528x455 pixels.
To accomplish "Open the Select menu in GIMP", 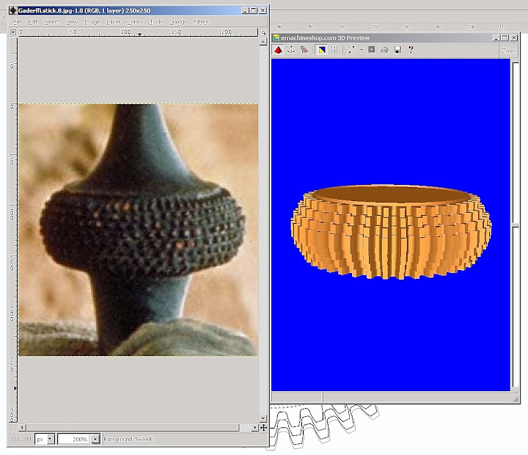I will 51,21.
